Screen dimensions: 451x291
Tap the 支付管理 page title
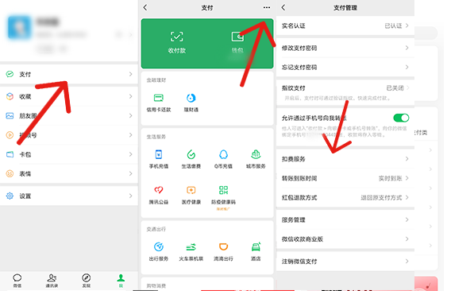point(345,8)
